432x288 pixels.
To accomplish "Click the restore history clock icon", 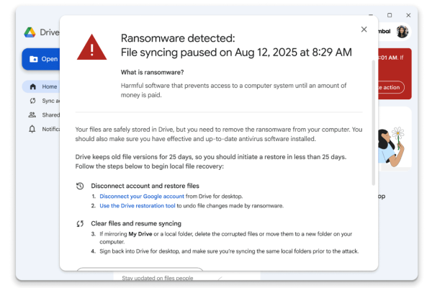I will 80,186.
